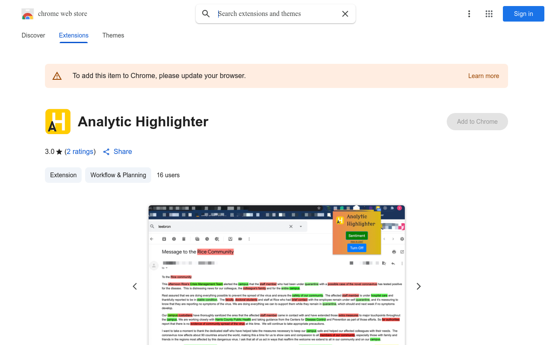Switch to the Discover tab
The image size is (553, 345).
(33, 35)
